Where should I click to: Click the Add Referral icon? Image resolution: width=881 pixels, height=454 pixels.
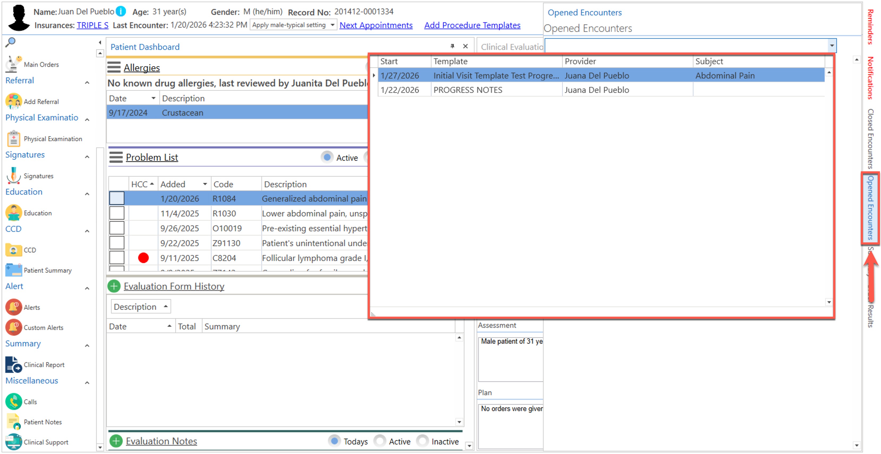(13, 101)
